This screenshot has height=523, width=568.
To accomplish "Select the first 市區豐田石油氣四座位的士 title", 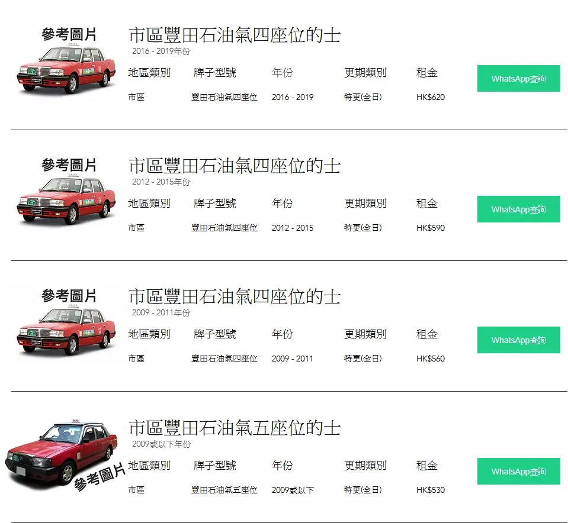I will (x=235, y=35).
